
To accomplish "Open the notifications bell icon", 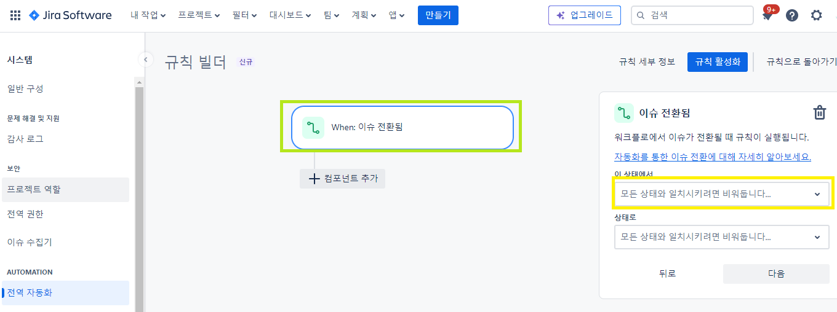I will coord(767,15).
